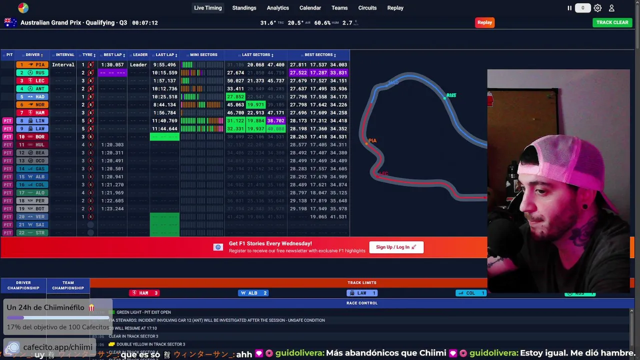
Task: Click HAM 3 track limits badge
Action: point(144,293)
